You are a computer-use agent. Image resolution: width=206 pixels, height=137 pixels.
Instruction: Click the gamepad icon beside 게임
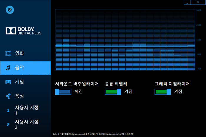(8, 82)
